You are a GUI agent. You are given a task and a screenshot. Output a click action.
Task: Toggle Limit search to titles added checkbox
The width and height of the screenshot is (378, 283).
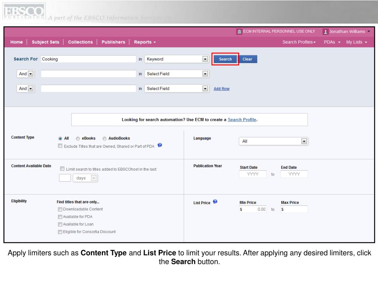pos(62,169)
